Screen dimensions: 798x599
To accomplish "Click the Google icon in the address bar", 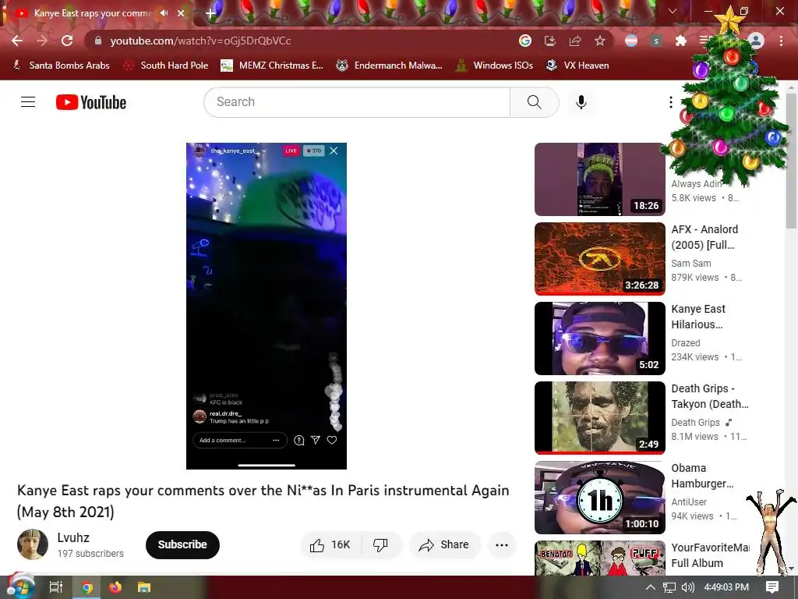I will pos(525,41).
